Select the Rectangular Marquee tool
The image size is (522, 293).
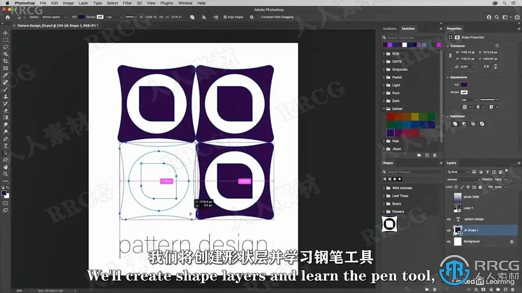pyautogui.click(x=5, y=40)
